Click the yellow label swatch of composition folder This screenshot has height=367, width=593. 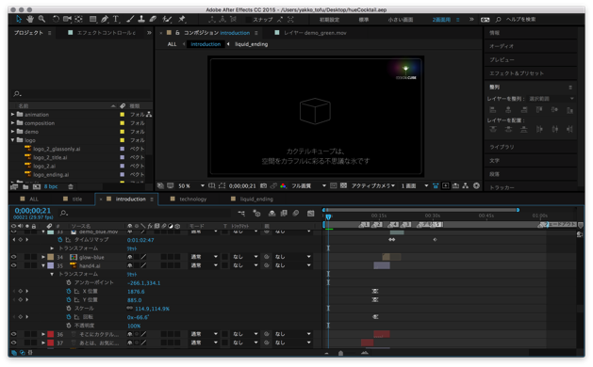point(123,123)
